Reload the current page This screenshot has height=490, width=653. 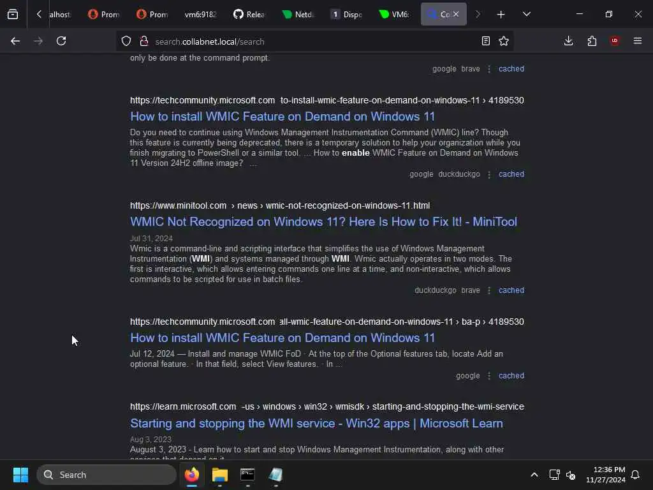(x=61, y=41)
